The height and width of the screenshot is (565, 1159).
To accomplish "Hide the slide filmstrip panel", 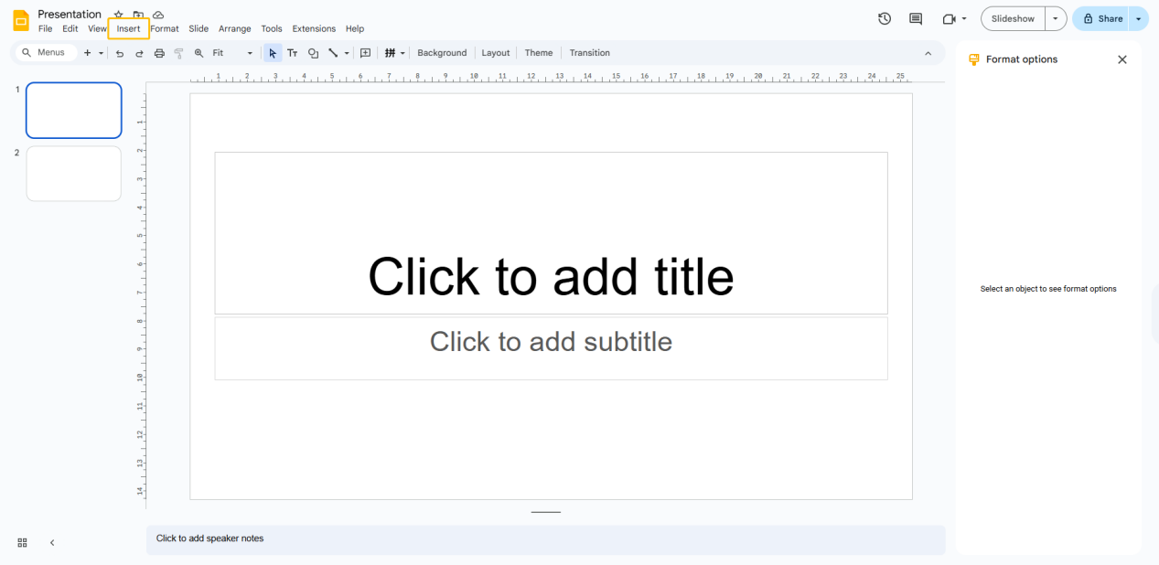I will 52,542.
